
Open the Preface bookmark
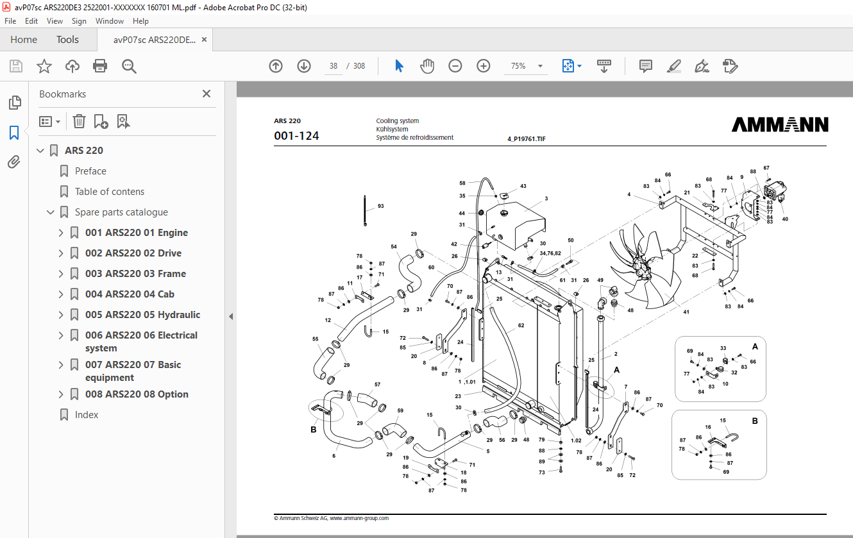[90, 171]
